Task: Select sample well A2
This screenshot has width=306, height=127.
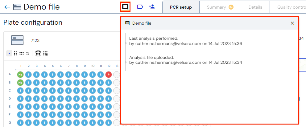Action: tap(28, 74)
